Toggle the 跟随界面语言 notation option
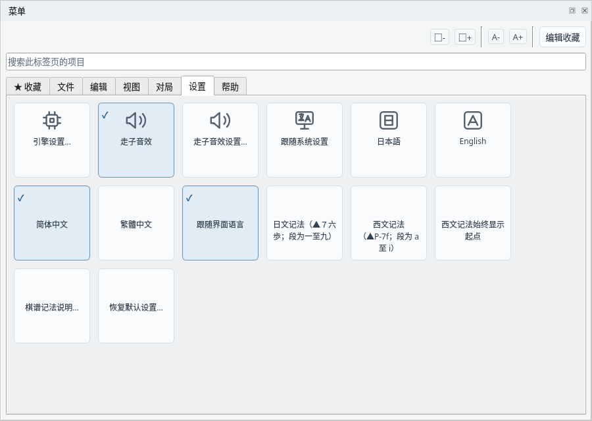The height and width of the screenshot is (421, 592). point(220,223)
